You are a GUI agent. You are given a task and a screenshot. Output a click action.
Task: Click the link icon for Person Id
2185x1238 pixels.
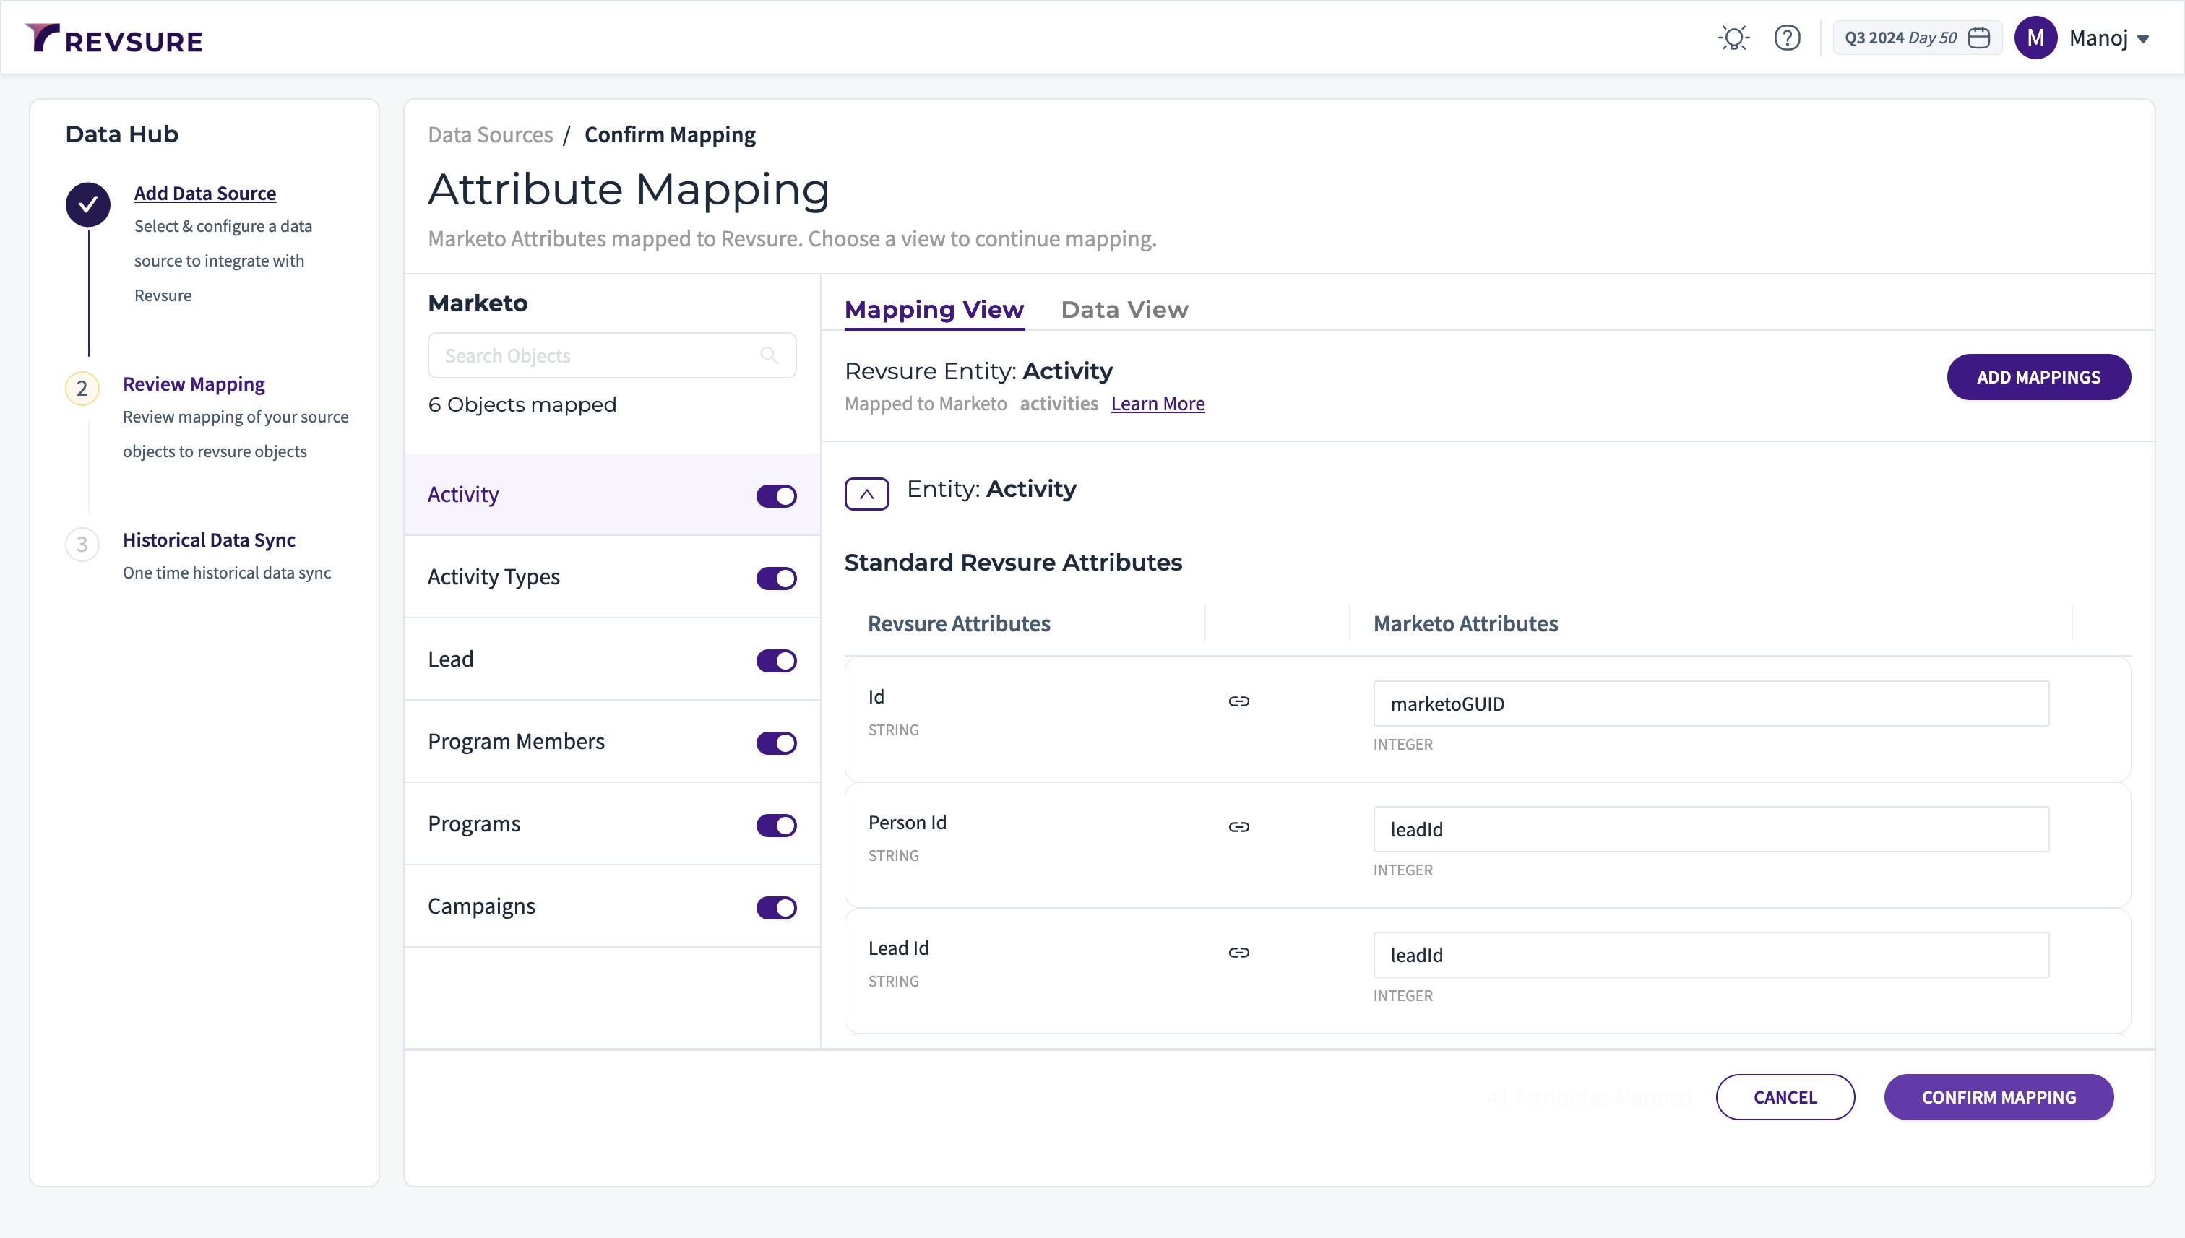coord(1238,827)
